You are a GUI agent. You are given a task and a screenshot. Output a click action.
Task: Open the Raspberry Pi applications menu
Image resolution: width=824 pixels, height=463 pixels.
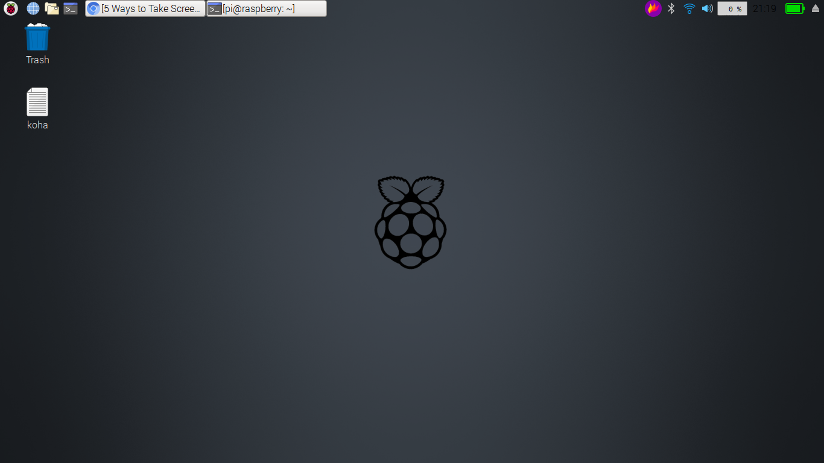click(10, 8)
